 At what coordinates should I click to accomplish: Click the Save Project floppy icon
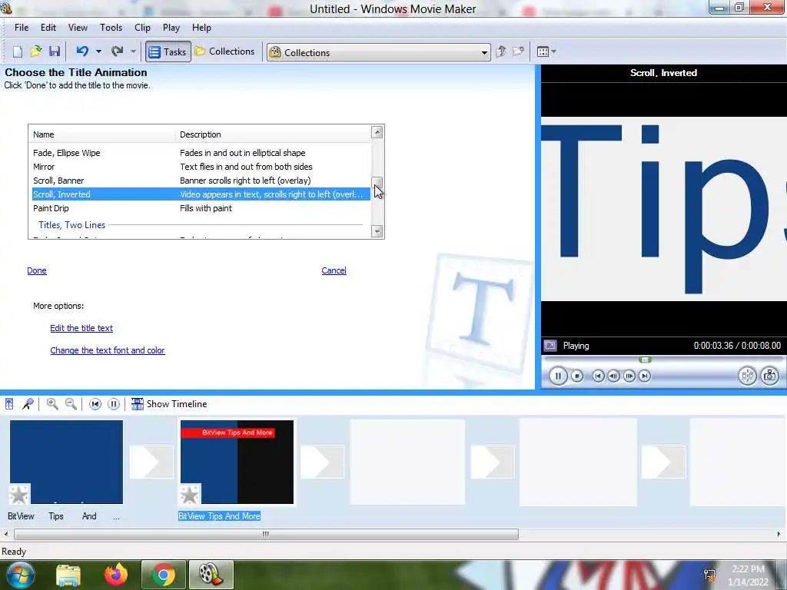tap(55, 51)
